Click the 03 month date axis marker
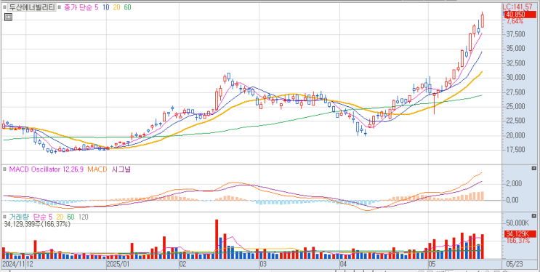Screen dimensions: 540x272 point(263,264)
